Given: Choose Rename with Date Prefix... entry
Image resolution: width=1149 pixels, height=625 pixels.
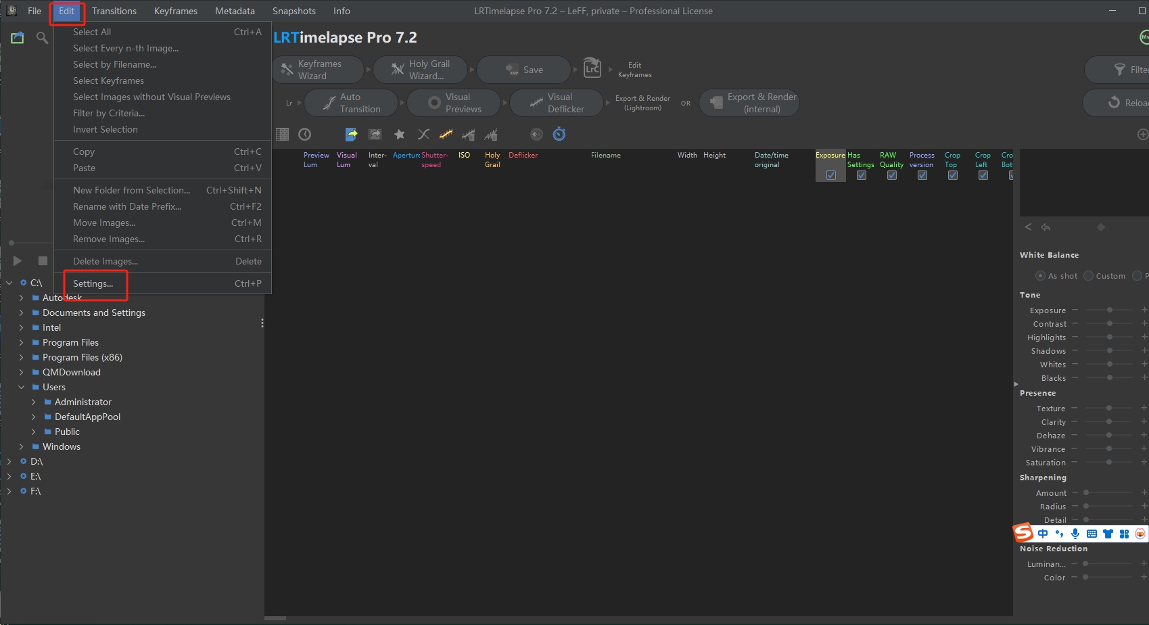Looking at the screenshot, I should (163, 206).
